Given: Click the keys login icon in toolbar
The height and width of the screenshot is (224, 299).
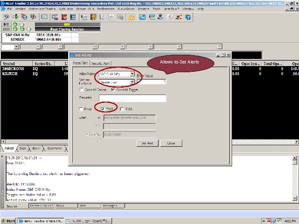Looking at the screenshot, I should 6,17.
